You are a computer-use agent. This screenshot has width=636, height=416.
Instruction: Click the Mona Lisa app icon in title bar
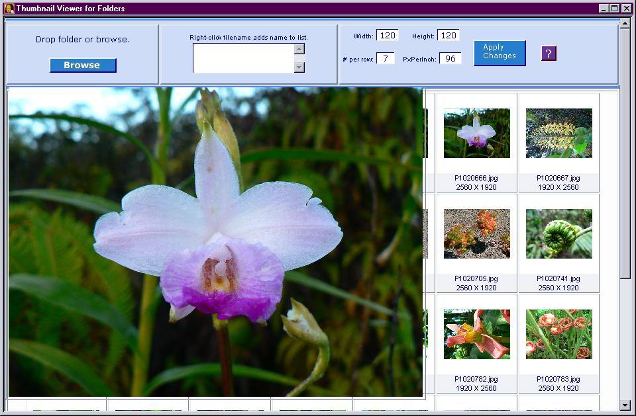pos(9,8)
